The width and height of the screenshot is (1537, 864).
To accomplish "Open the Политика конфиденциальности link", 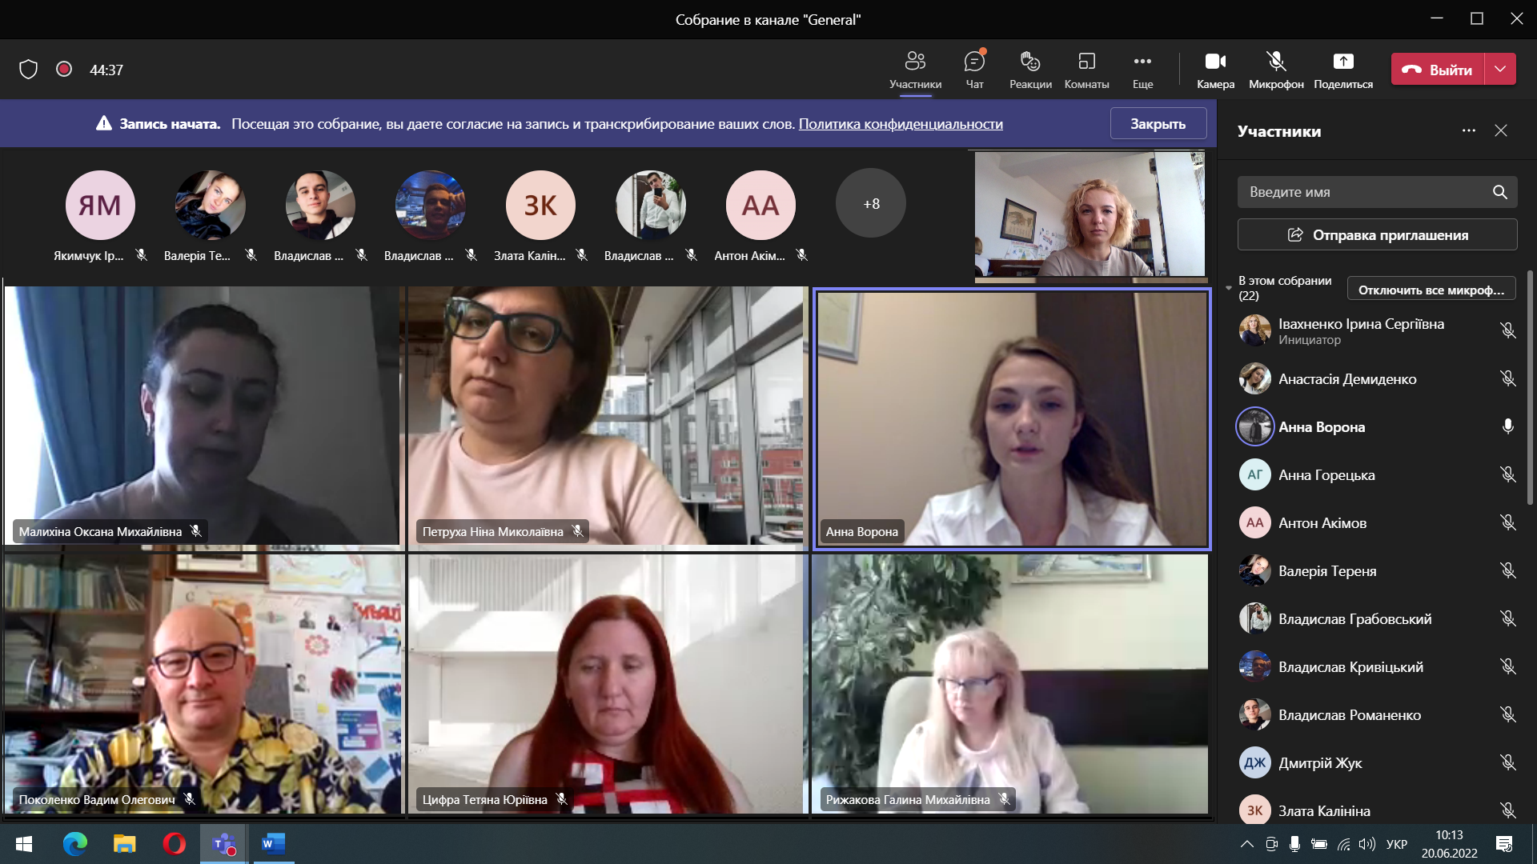I will click(901, 124).
